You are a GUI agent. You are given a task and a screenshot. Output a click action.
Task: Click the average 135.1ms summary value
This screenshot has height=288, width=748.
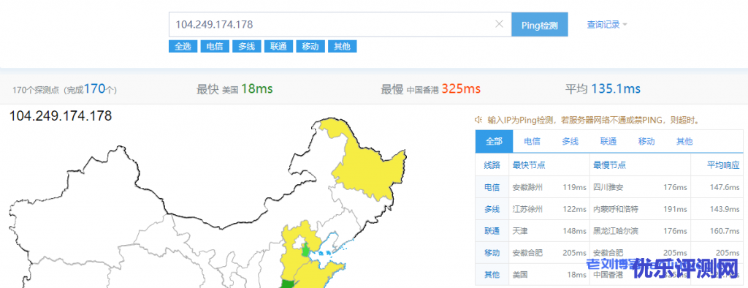coord(616,89)
